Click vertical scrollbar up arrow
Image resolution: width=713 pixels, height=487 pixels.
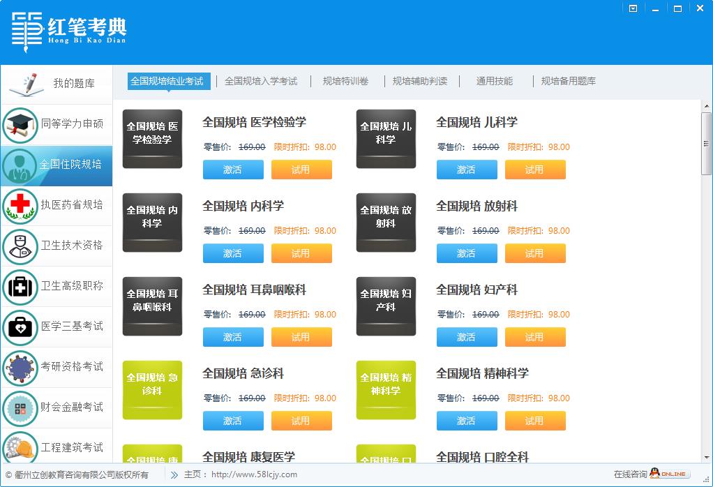[x=707, y=106]
